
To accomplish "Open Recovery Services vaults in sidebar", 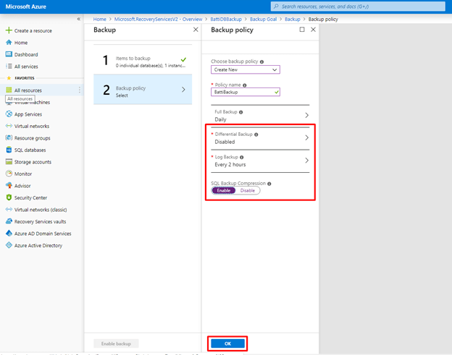I will (x=40, y=221).
